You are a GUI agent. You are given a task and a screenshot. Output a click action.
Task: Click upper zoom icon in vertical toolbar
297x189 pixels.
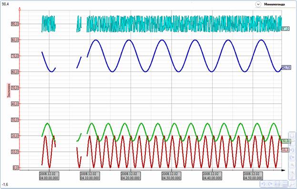tap(292, 165)
